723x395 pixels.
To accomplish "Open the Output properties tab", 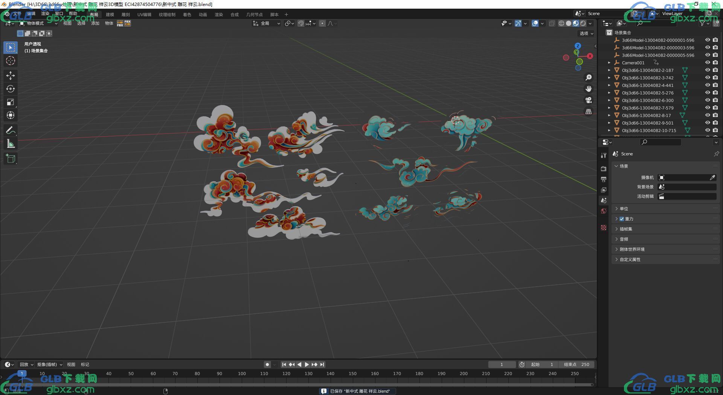I will pyautogui.click(x=604, y=179).
